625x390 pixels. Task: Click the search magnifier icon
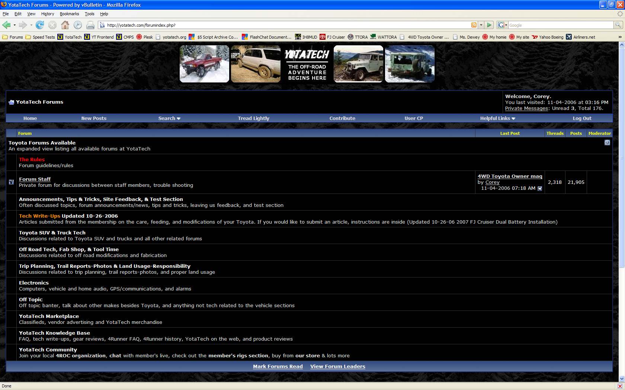pyautogui.click(x=618, y=25)
